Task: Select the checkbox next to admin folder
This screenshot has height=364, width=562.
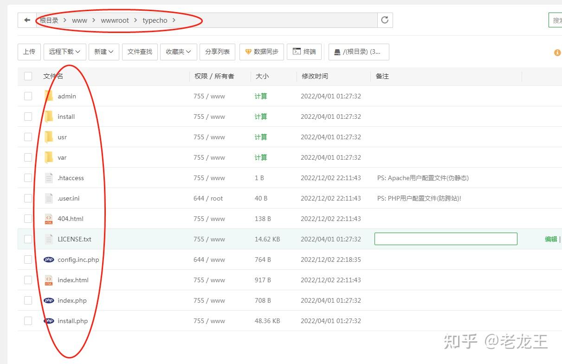Action: pos(28,96)
